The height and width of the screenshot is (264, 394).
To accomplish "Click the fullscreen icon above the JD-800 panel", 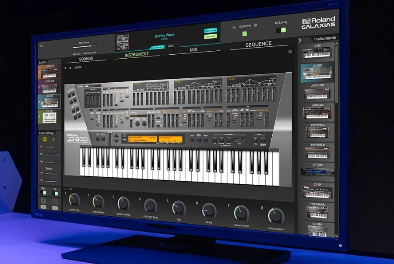I will point(290,52).
